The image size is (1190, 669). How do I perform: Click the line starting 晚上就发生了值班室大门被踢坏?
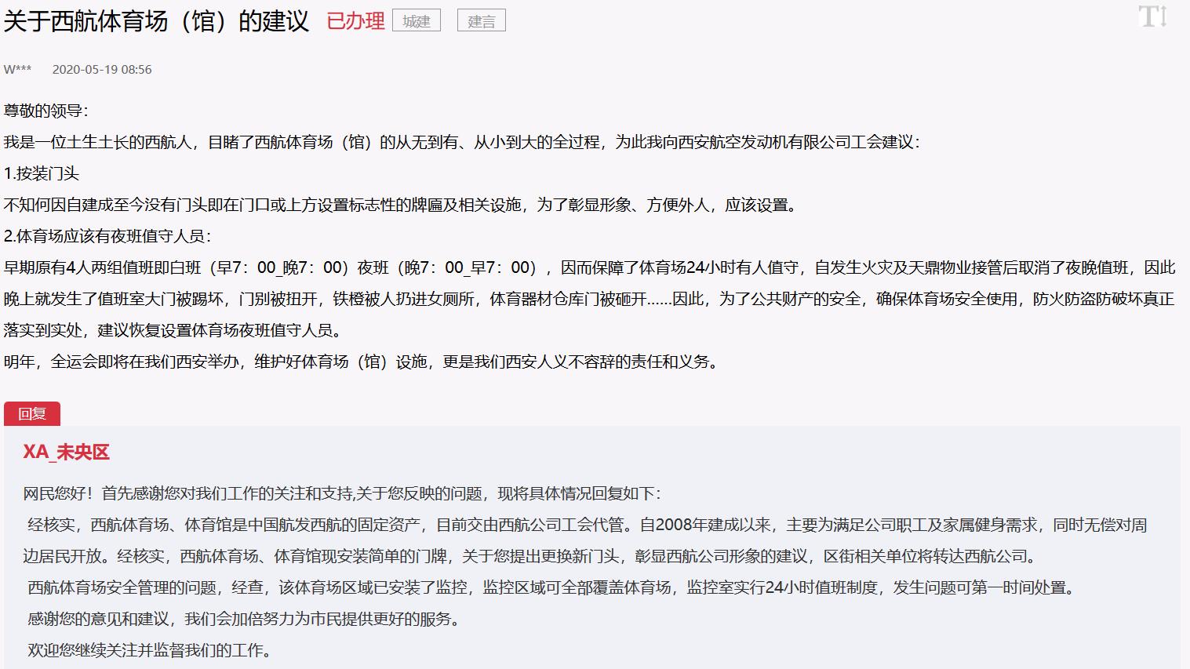[x=590, y=299]
